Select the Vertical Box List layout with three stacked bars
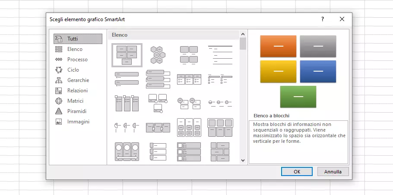The image size is (393, 195). [x=158, y=79]
